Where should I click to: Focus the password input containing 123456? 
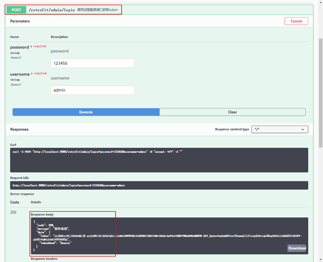tap(92, 63)
